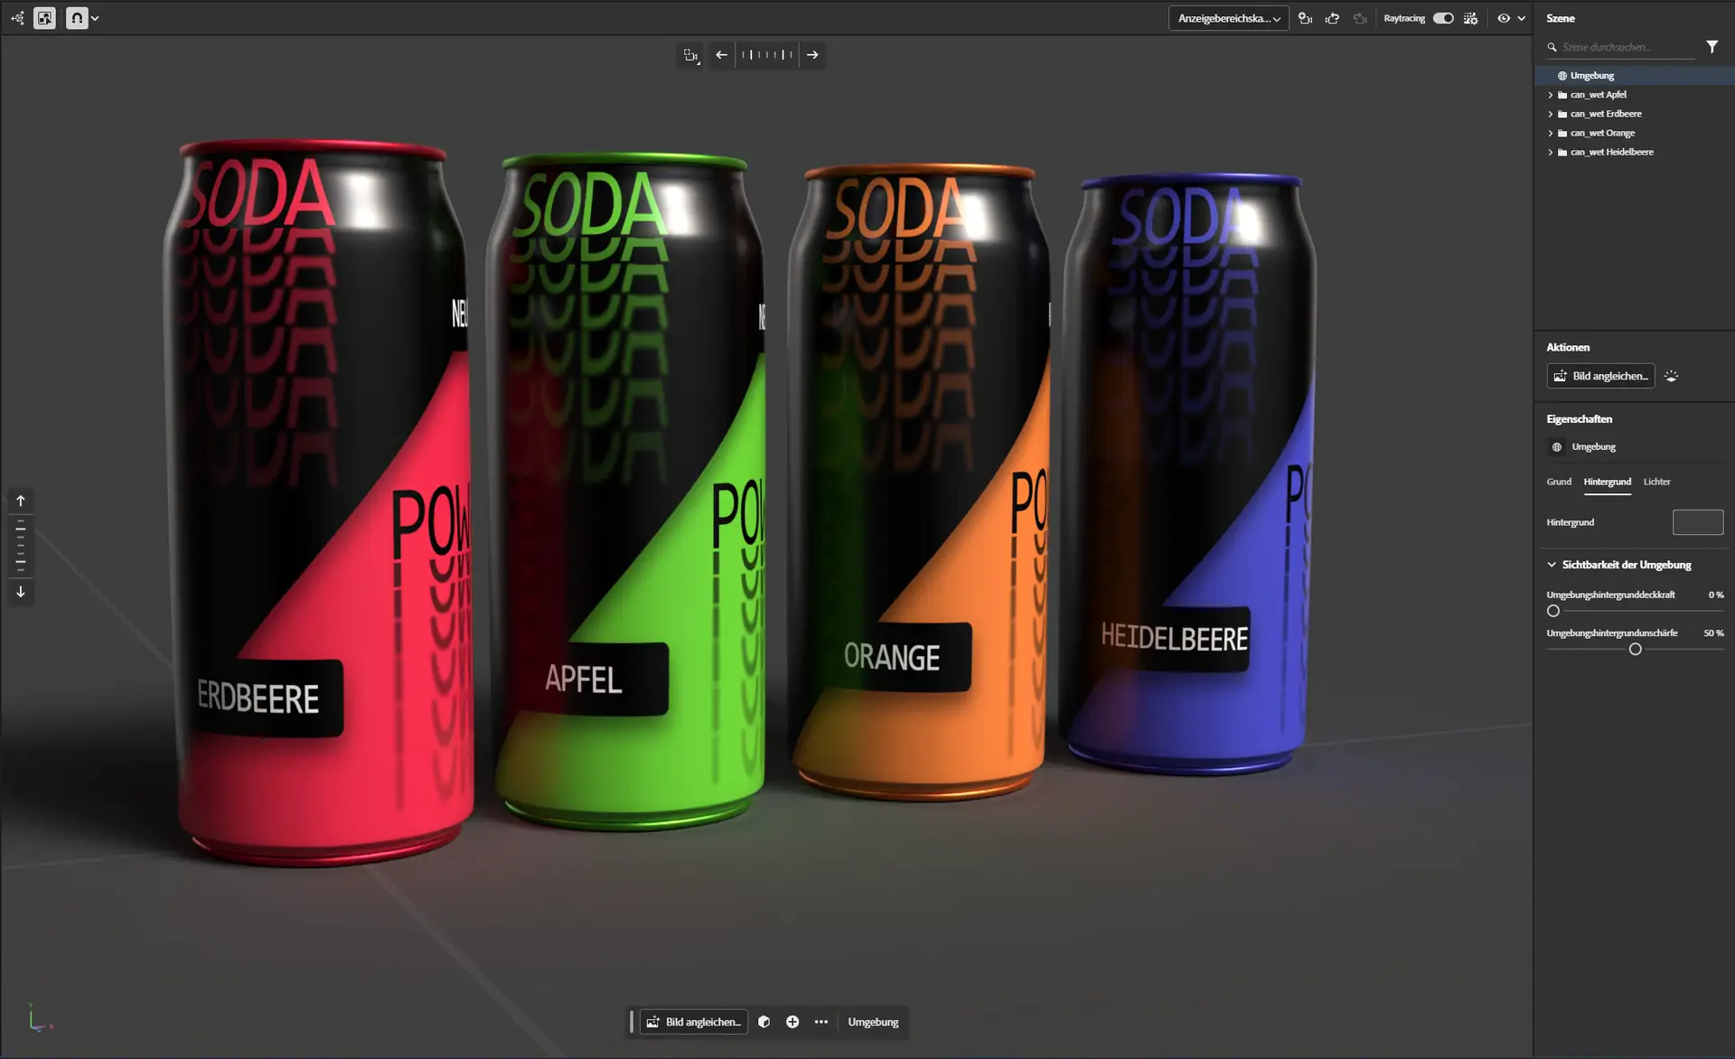Image resolution: width=1735 pixels, height=1059 pixels.
Task: Open the dropdown arrow beside the magnet icon
Action: pos(95,18)
